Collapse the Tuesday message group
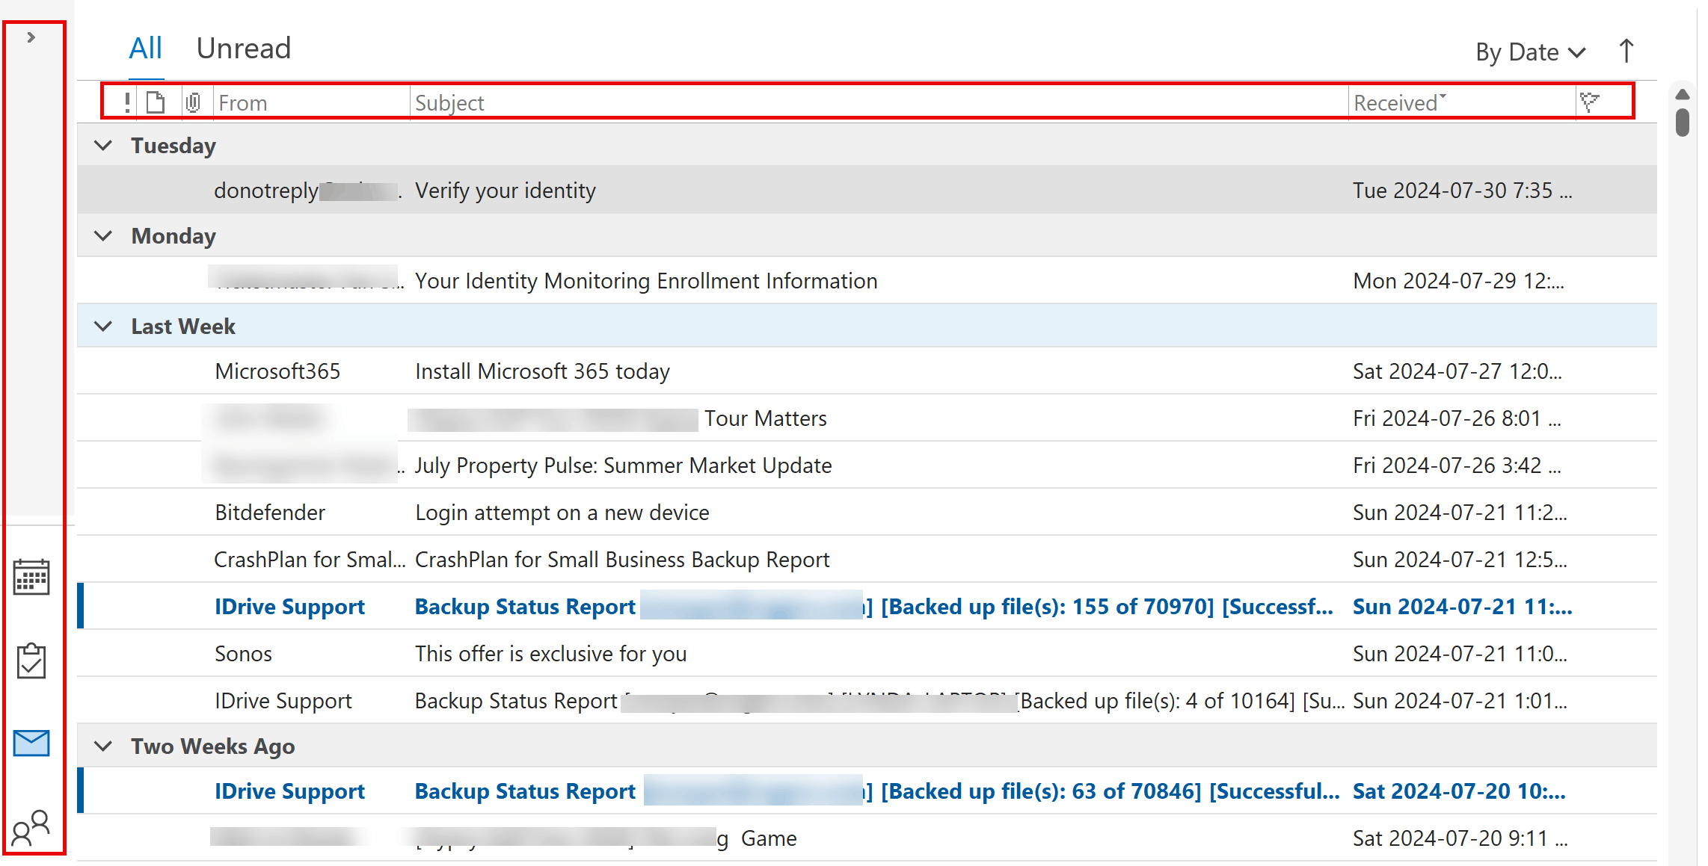This screenshot has width=1708, height=866. [103, 146]
